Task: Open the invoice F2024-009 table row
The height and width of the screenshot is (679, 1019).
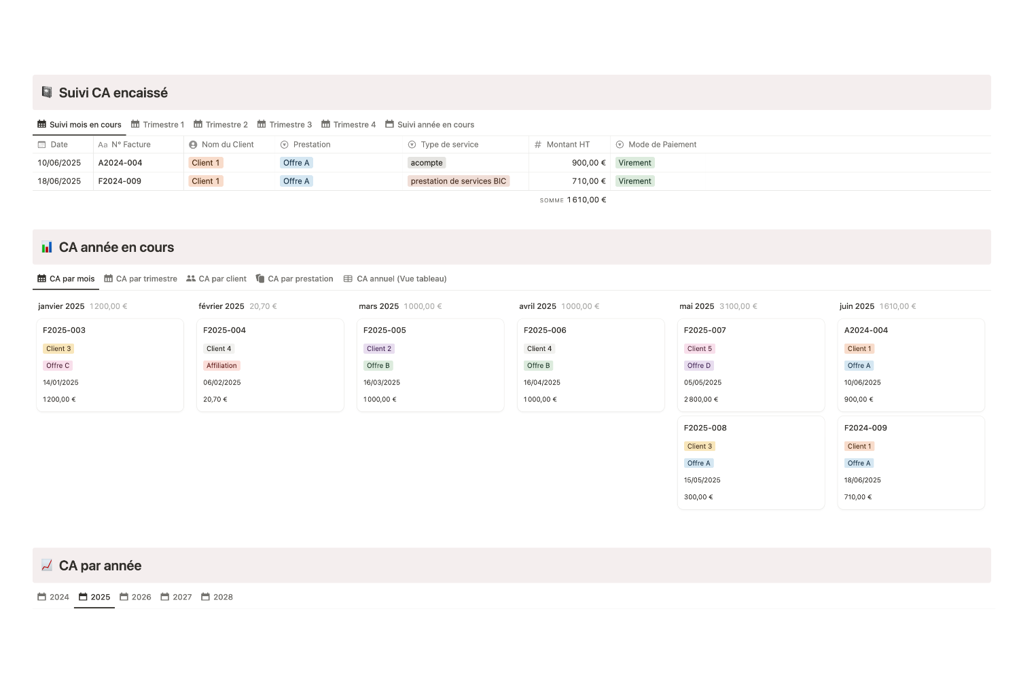Action: (512, 181)
